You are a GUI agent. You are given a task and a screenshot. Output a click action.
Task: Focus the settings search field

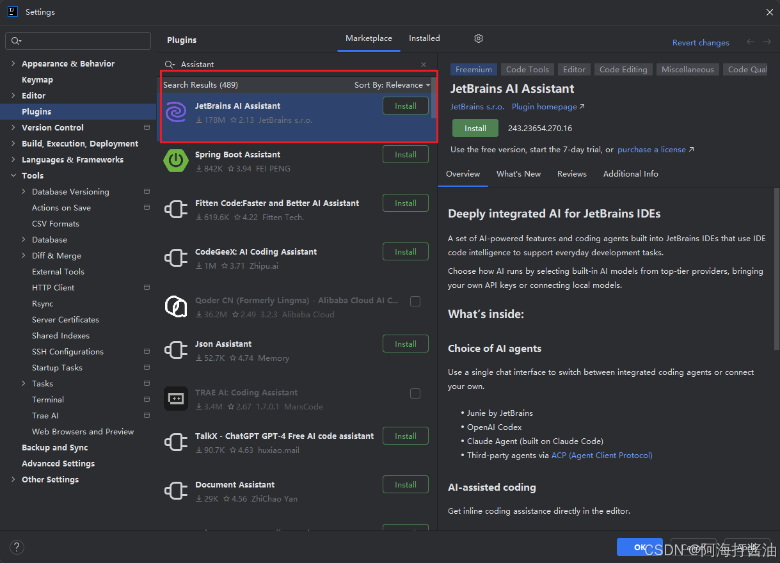pos(78,41)
